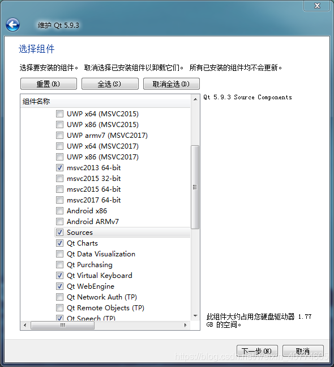The image size is (334, 367).
Task: Proceed with the 下一步(N) button
Action: point(257,351)
